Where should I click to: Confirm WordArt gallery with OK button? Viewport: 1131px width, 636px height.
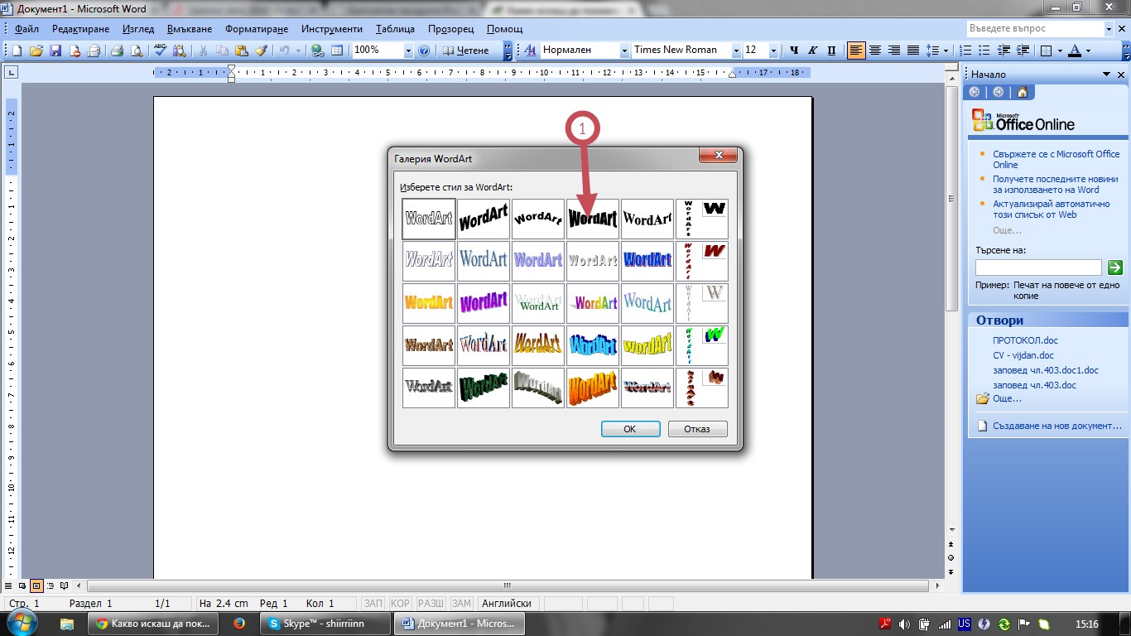coord(630,429)
